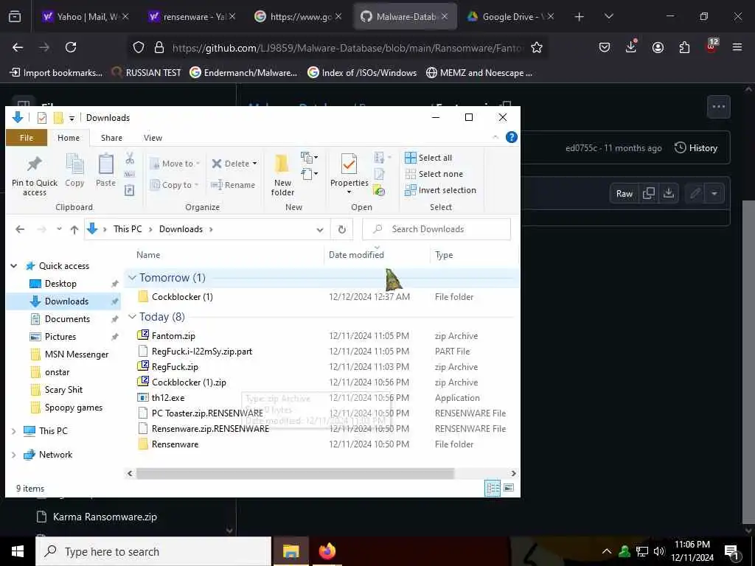The width and height of the screenshot is (755, 566).
Task: Click Select none button
Action: [x=434, y=174]
